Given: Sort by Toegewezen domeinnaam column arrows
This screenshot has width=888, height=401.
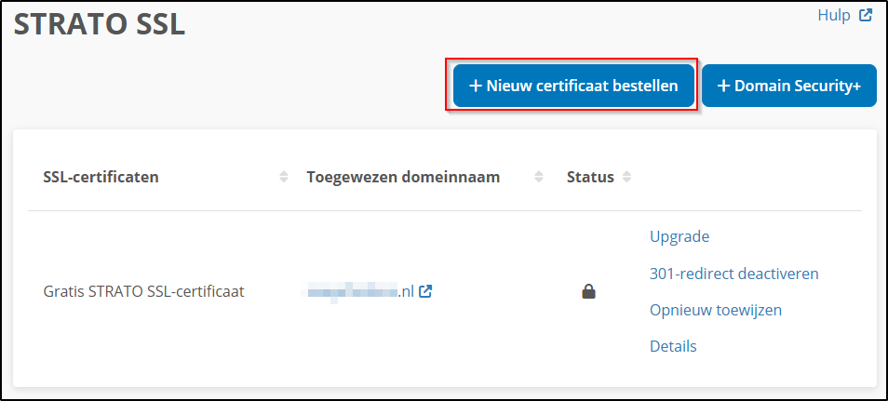Looking at the screenshot, I should pyautogui.click(x=539, y=178).
